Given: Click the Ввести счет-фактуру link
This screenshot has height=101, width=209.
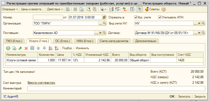Looking at the screenshot, I should pyautogui.click(x=41, y=83).
